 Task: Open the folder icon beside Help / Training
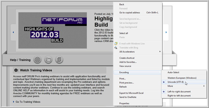click(x=48, y=60)
